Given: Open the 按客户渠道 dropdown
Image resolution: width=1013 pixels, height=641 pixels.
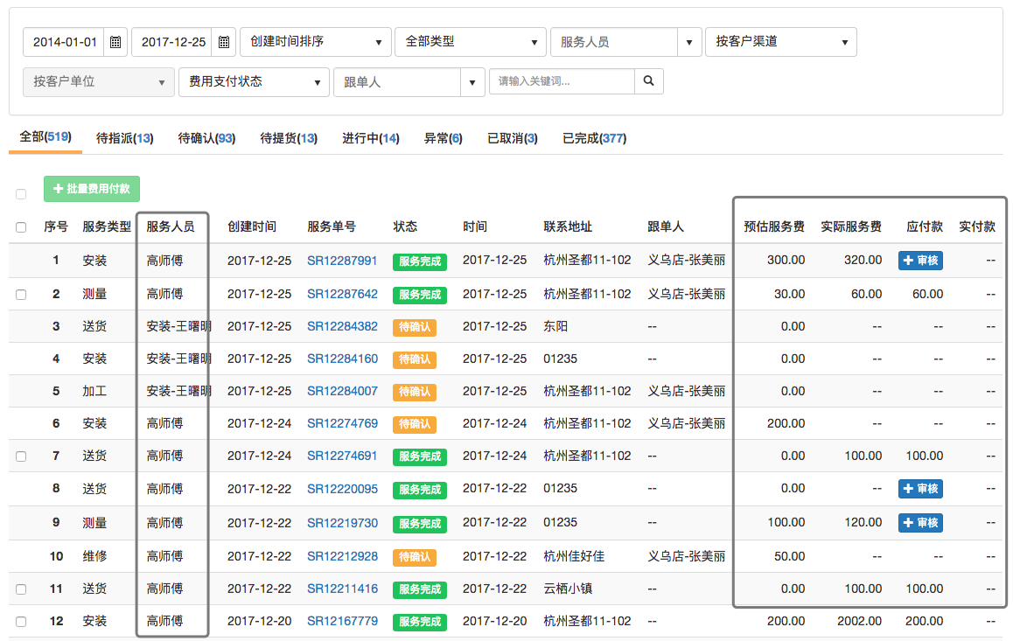Looking at the screenshot, I should (781, 42).
